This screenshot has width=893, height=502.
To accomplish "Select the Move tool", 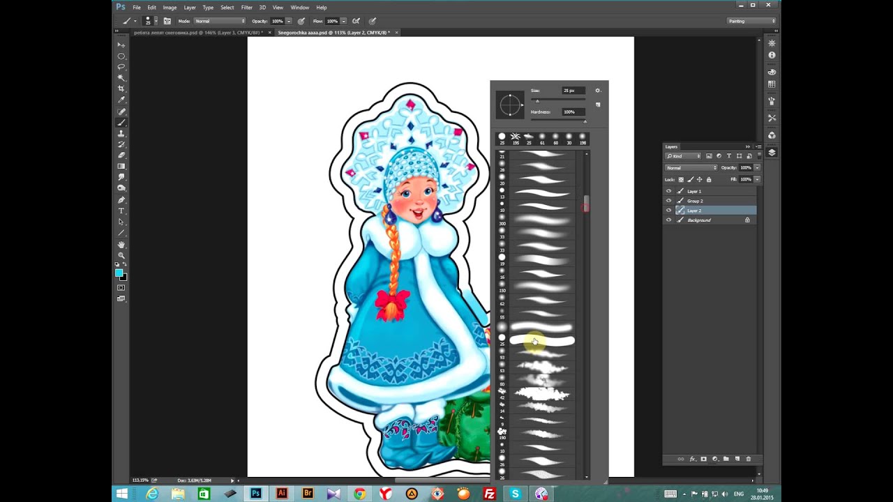I will click(x=121, y=45).
